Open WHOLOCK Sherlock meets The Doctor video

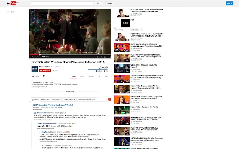pos(144,66)
